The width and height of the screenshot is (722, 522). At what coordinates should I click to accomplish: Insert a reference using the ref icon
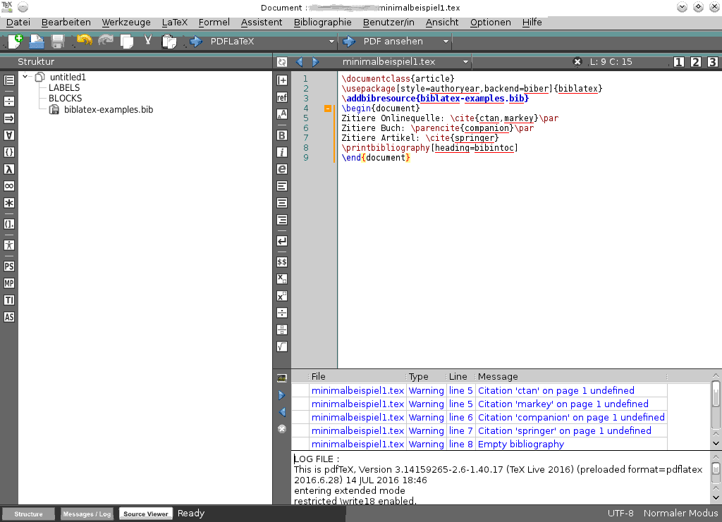(x=282, y=97)
